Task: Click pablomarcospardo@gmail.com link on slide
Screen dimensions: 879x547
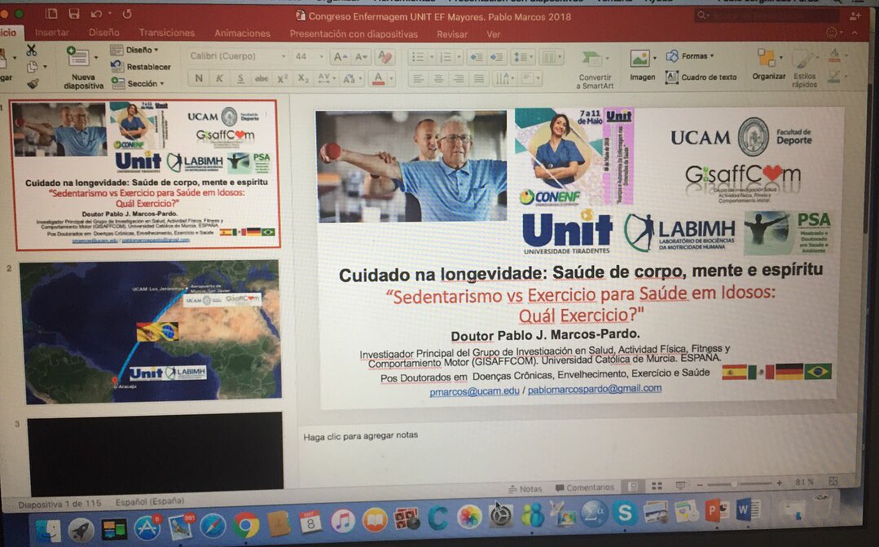Action: click(594, 388)
